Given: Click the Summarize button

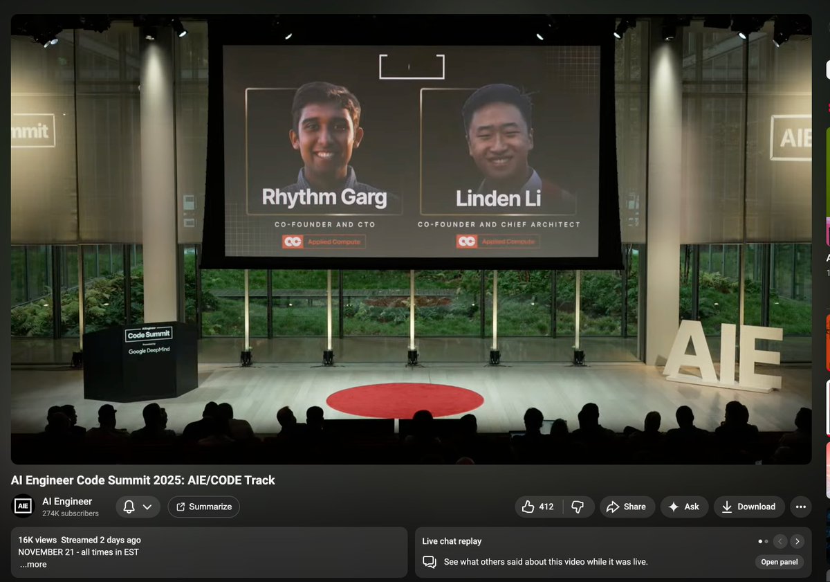Looking at the screenshot, I should (204, 507).
